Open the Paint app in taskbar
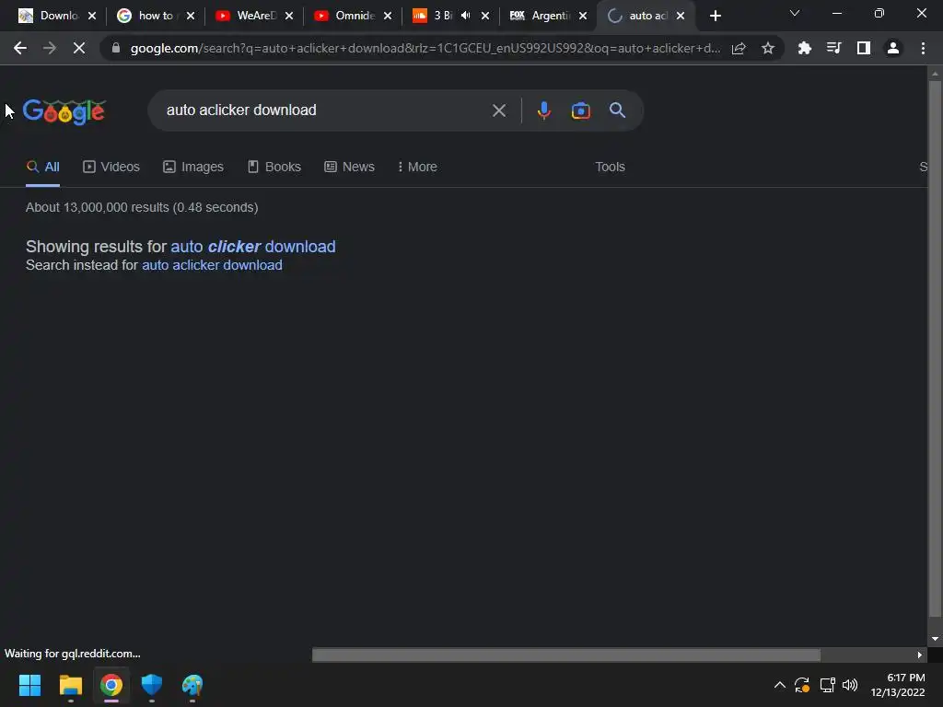This screenshot has width=943, height=707. (192, 685)
